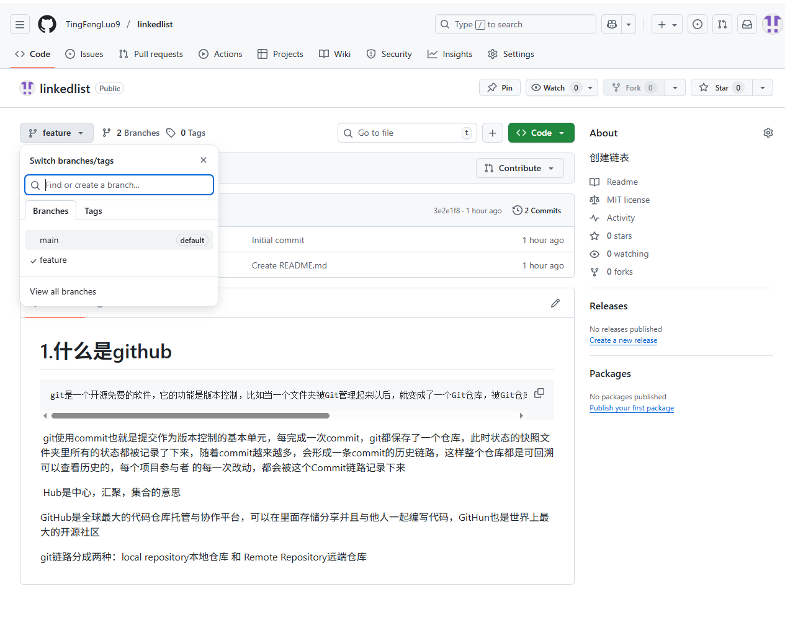This screenshot has width=785, height=620.
Task: Click the Create a new release link
Action: [x=623, y=340]
